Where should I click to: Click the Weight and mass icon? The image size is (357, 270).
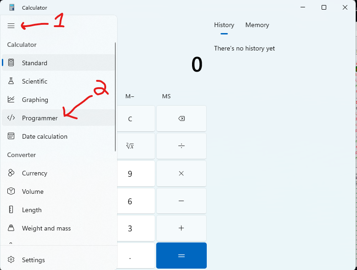(11, 228)
